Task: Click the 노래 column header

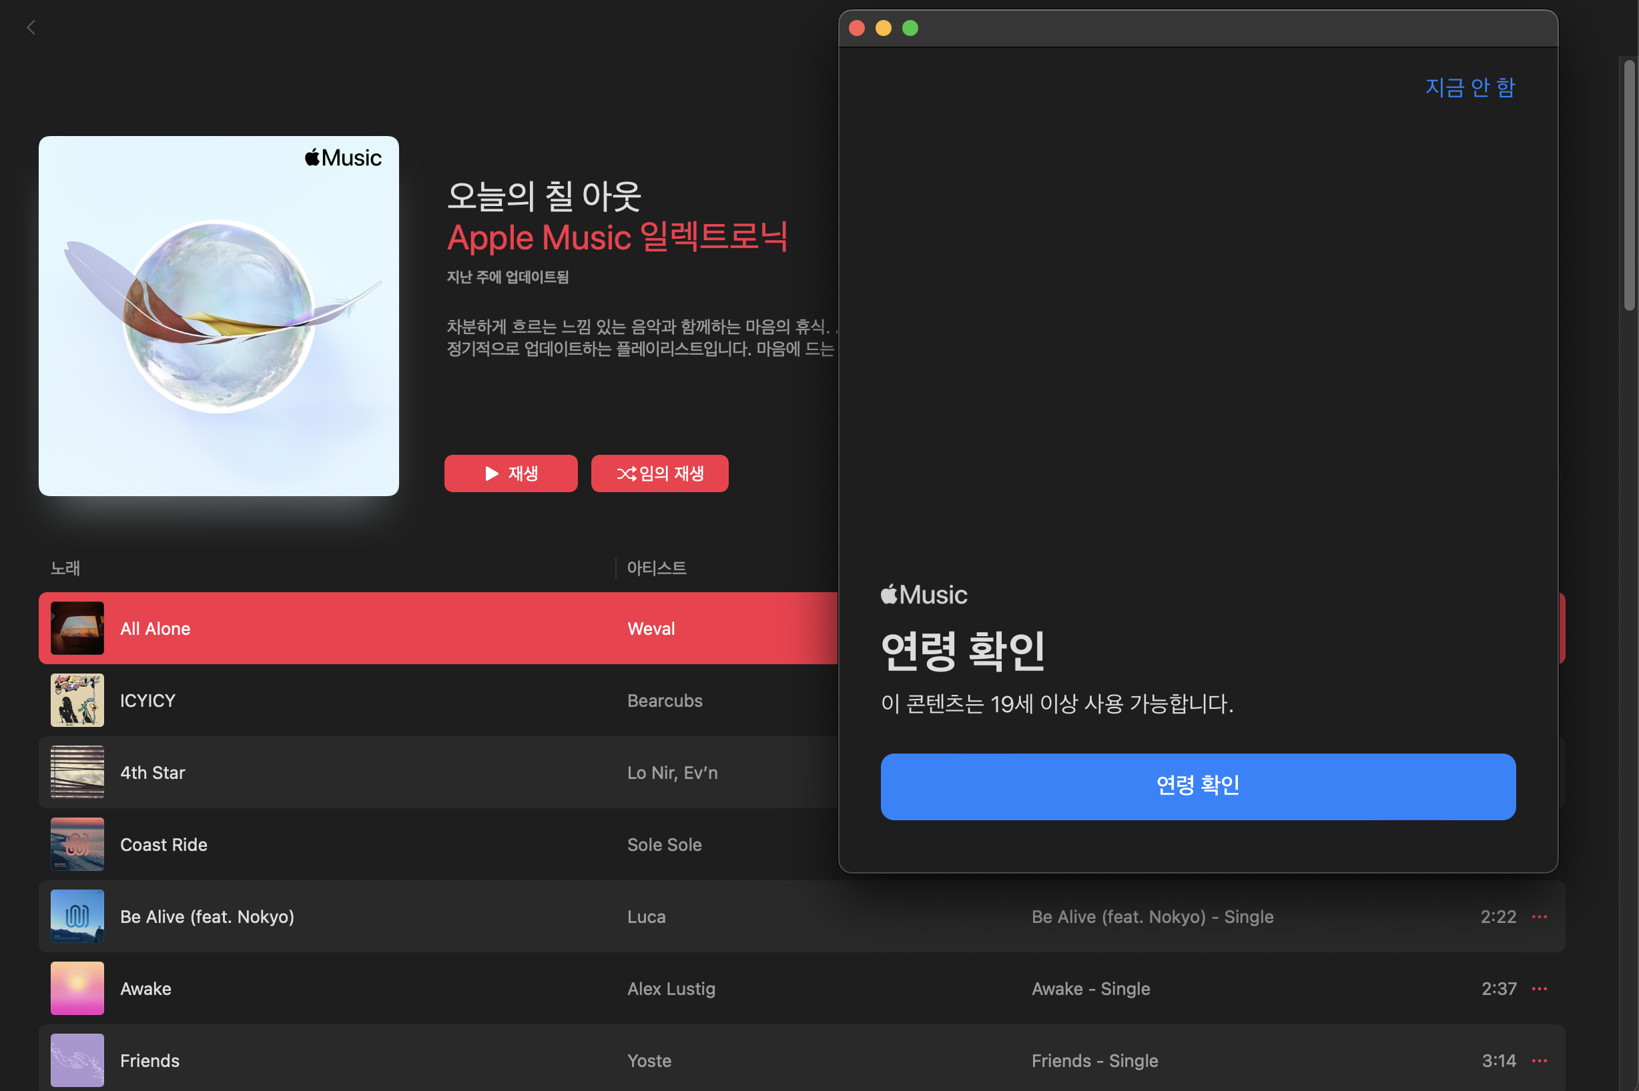Action: 65,568
